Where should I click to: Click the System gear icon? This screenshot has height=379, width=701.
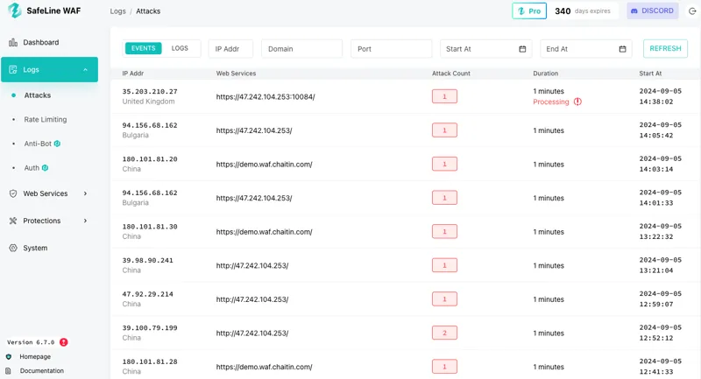tap(13, 248)
